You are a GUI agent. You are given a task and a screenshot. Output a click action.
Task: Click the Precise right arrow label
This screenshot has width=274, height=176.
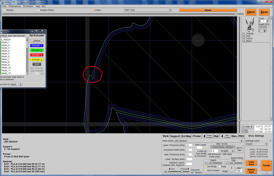point(185,169)
